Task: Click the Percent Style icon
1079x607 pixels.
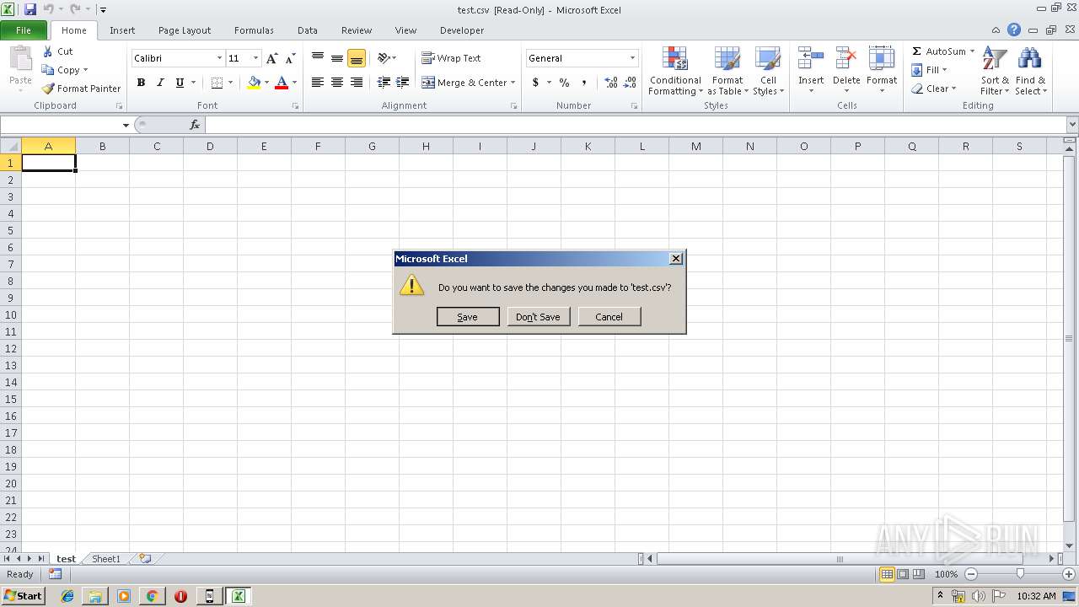Action: click(x=564, y=83)
